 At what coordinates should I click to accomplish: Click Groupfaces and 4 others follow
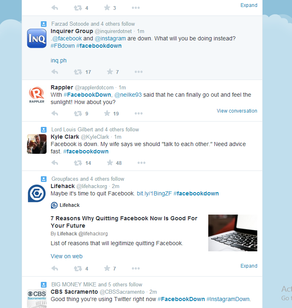point(88,179)
